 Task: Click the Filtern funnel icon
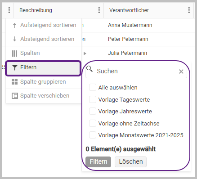(14, 67)
